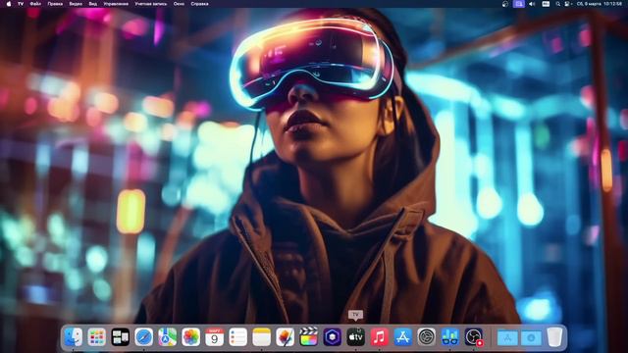
Task: Open the Apple TV app icon
Action: pyautogui.click(x=355, y=337)
